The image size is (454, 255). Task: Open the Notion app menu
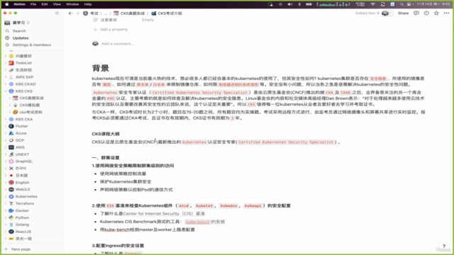(x=19, y=4)
